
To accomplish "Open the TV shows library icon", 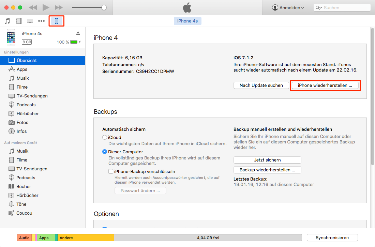I will click(x=30, y=21).
